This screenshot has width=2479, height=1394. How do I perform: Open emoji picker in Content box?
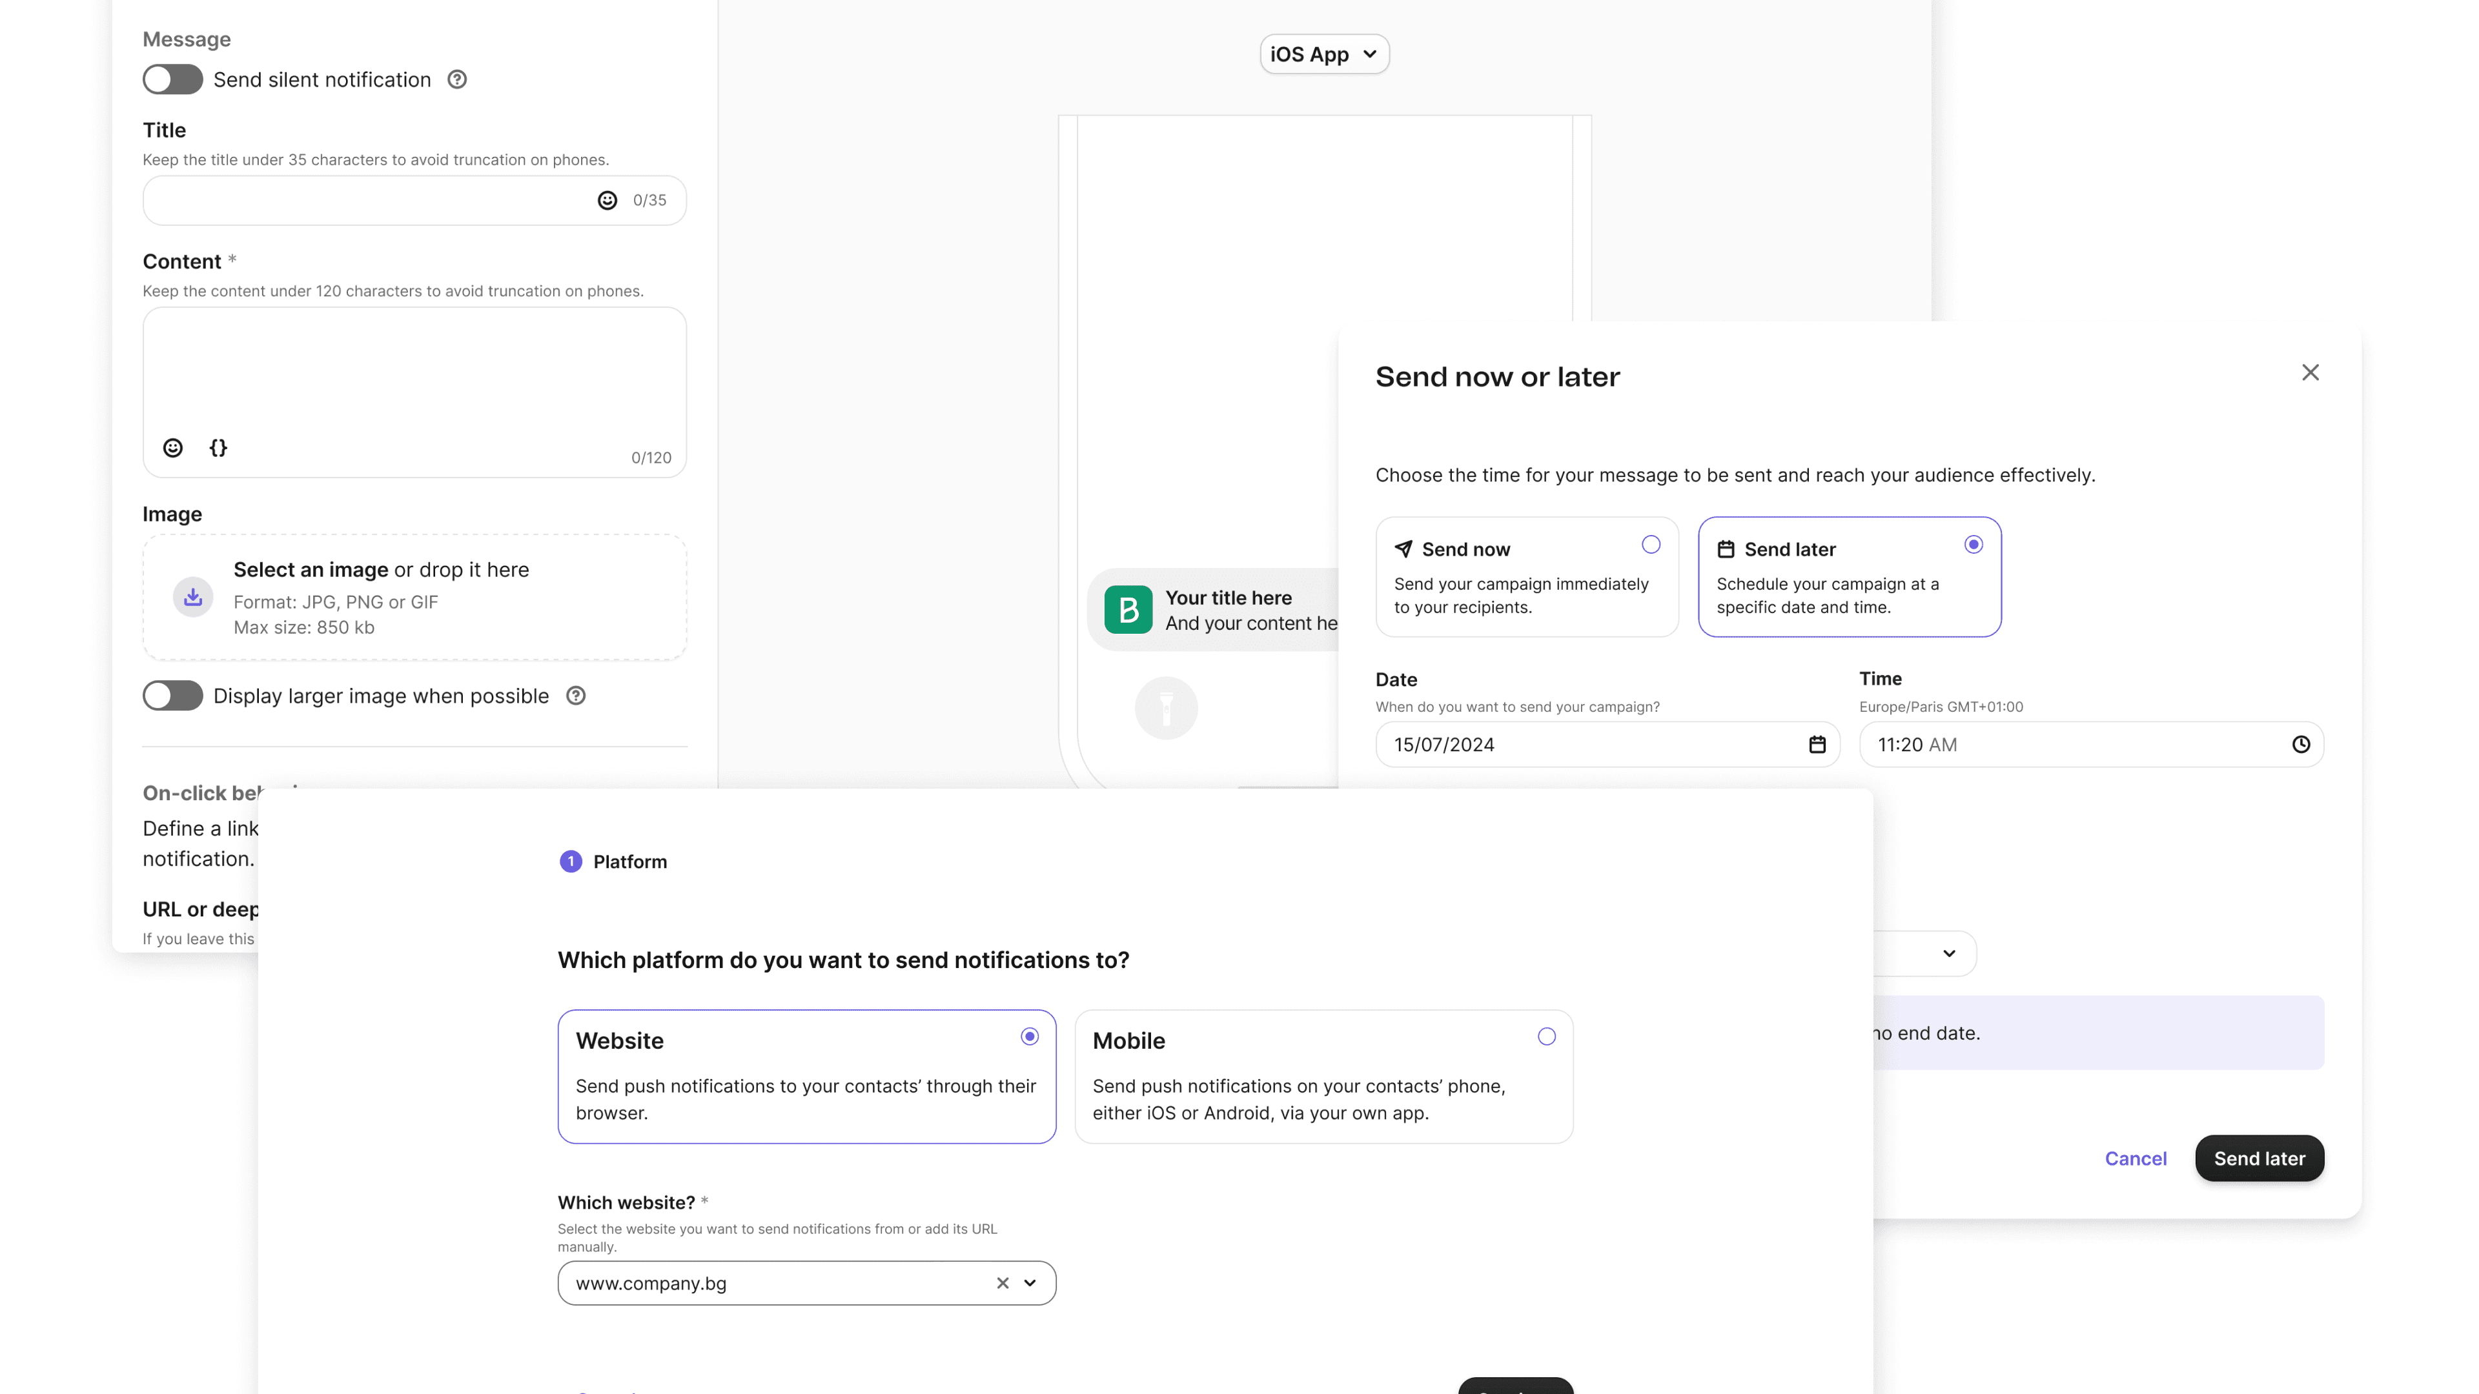(x=173, y=447)
